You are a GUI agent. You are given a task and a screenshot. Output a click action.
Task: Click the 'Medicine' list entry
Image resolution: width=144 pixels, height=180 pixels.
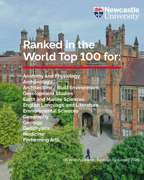tap(34, 134)
